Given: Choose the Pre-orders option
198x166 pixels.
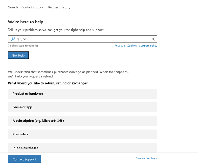Looking at the screenshot, I should coord(83,134).
